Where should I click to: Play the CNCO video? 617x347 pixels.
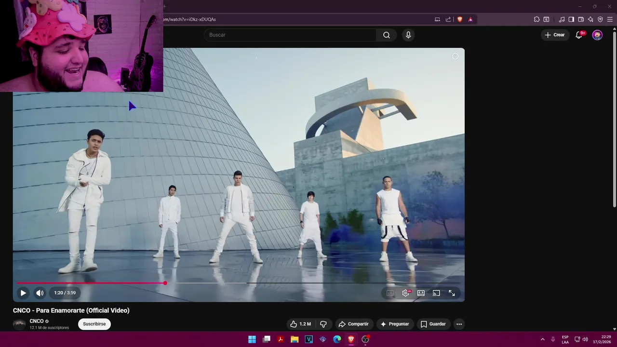point(23,293)
